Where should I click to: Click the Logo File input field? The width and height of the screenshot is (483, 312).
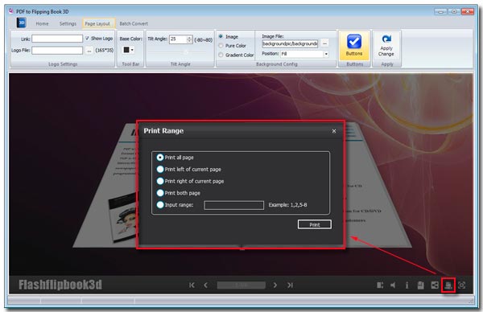coord(57,51)
